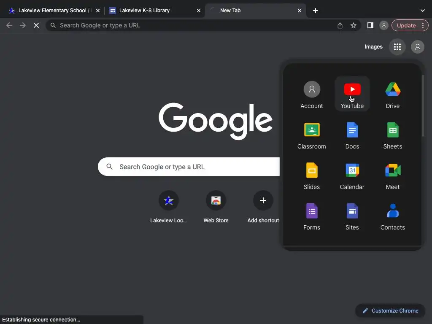Click Customize Chrome button
432x324 pixels.
click(390, 310)
